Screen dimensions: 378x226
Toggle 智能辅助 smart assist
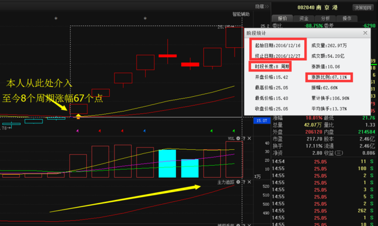241,14
